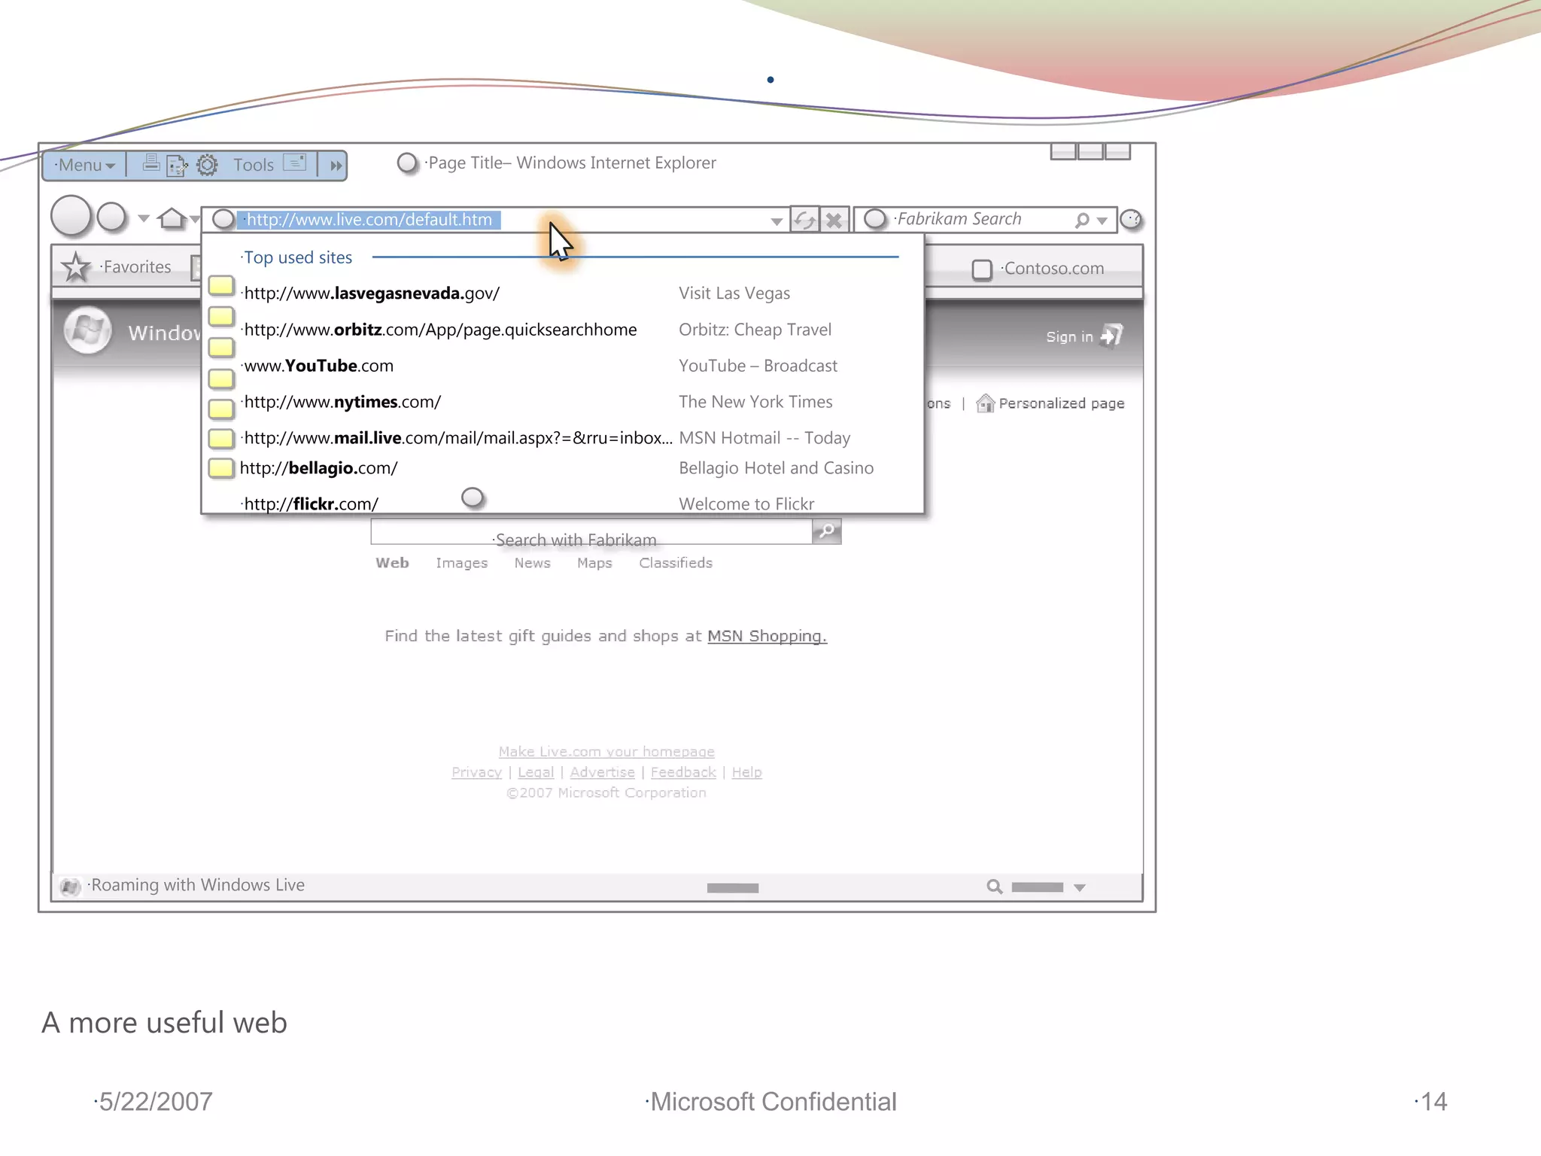This screenshot has height=1156, width=1541.
Task: Click the magnifier in Fabrikam Search
Action: click(1082, 221)
